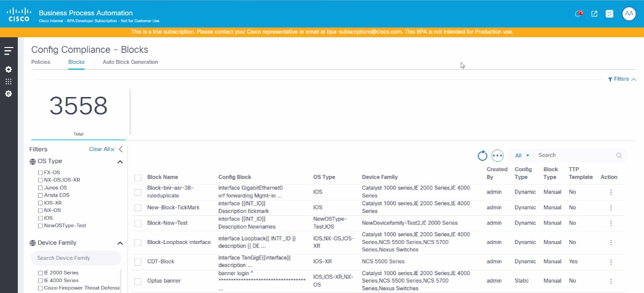Open actions menu for CDT-Block row
Viewport: 644px width, 293px height.
(x=611, y=262)
